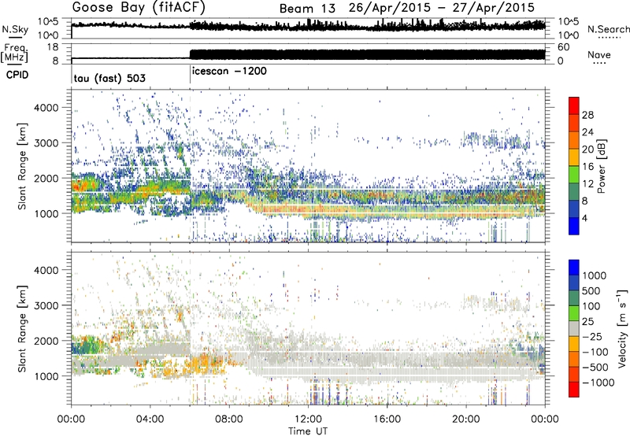This screenshot has width=630, height=436.
Task: Click the 'N.Search' legend label
Action: [x=608, y=29]
